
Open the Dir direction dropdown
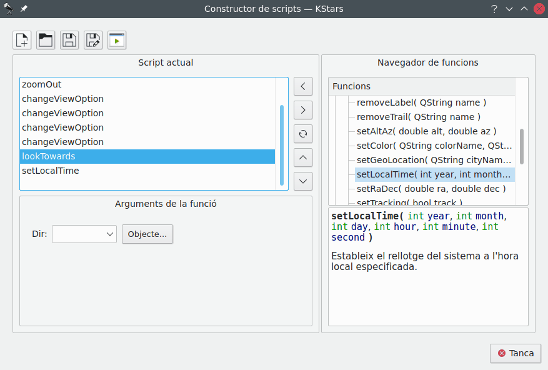tap(84, 234)
